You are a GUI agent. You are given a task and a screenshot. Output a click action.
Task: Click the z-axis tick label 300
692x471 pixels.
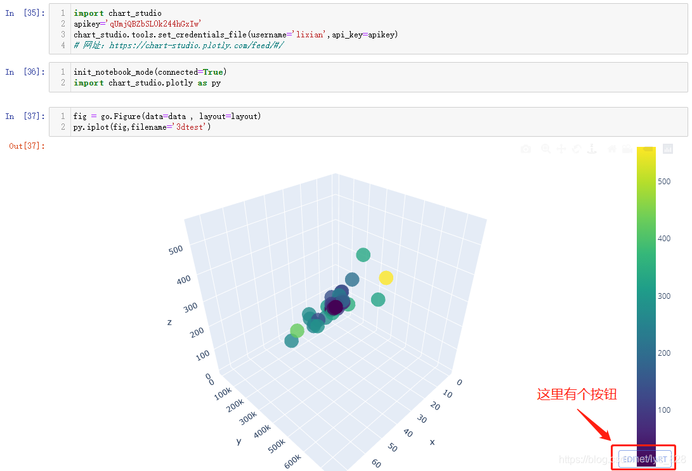pyautogui.click(x=191, y=307)
